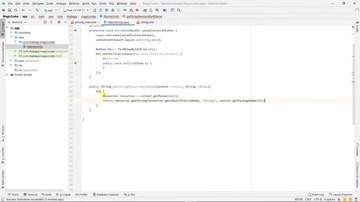The image size is (360, 202).
Task: Open the Profiler tool window
Action: pos(82,195)
